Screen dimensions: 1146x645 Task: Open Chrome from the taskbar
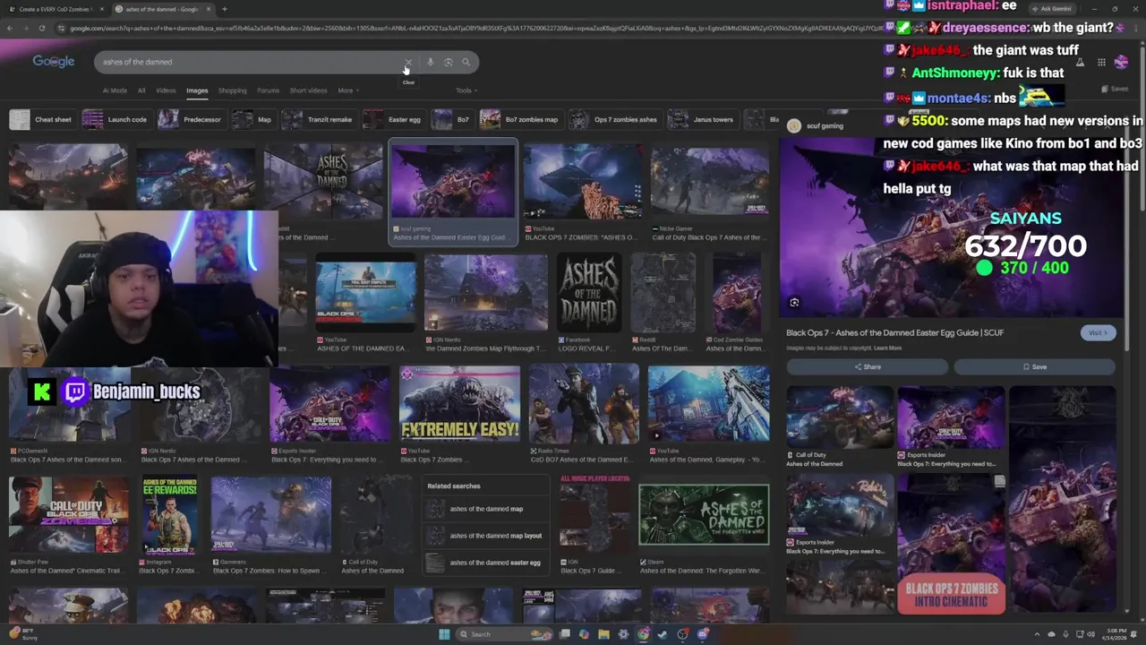(x=643, y=634)
